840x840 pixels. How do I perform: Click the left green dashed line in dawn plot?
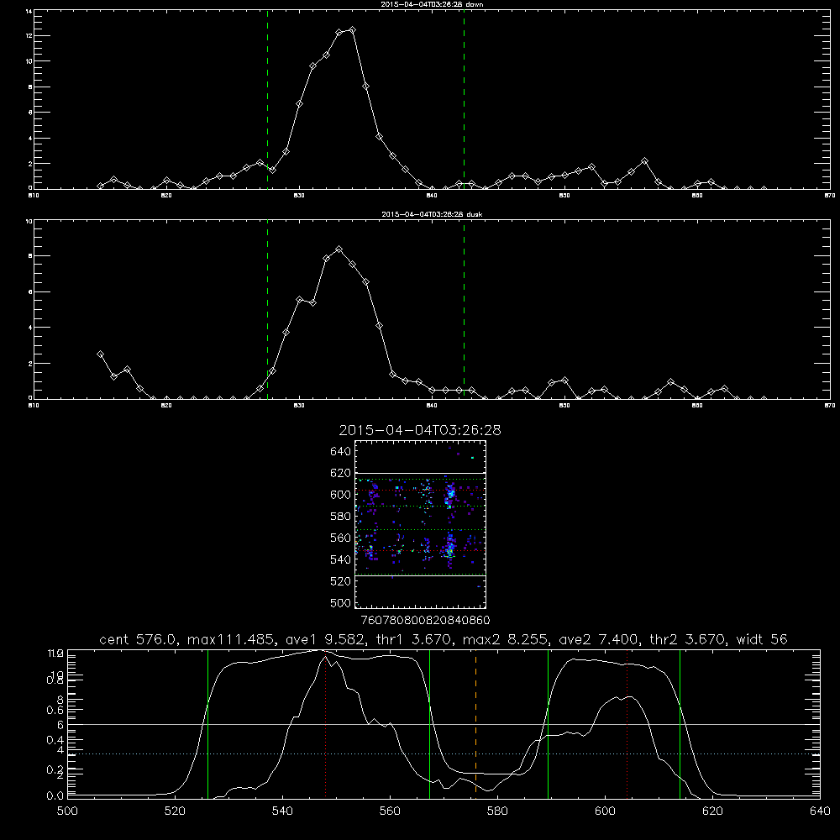pos(267,100)
